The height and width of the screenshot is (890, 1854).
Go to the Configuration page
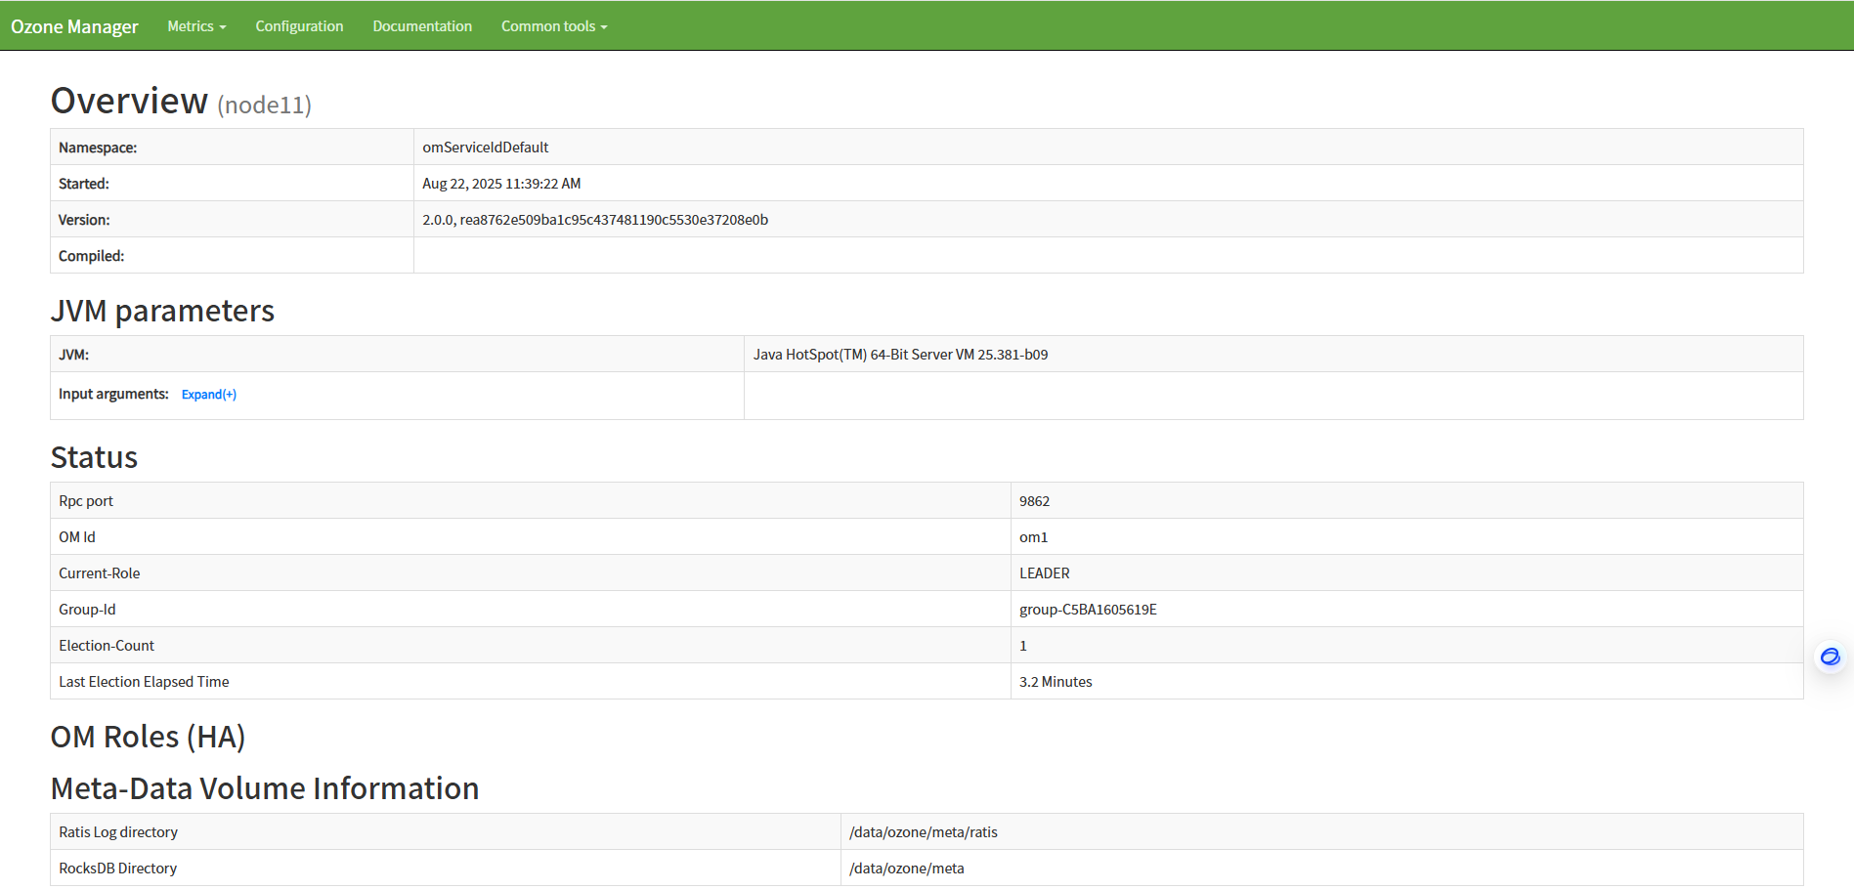299,26
